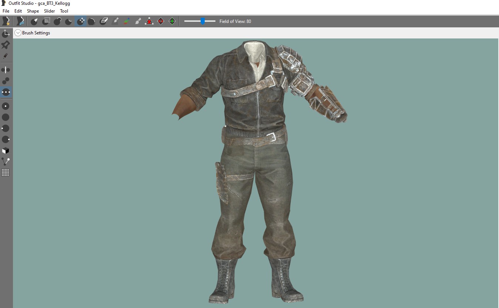Toggle X-Mirror symmetry editing
Image resolution: width=499 pixels, height=308 pixels.
pyautogui.click(x=6, y=70)
